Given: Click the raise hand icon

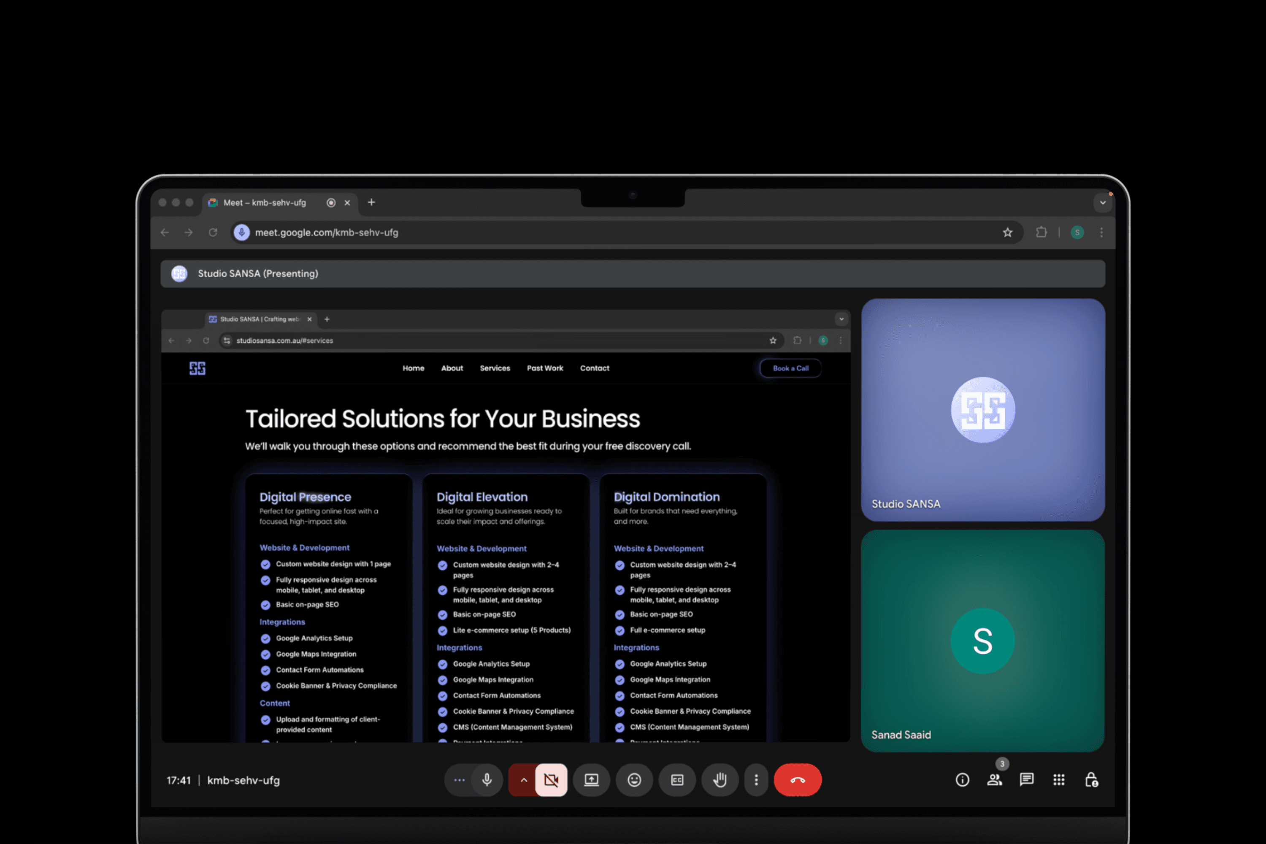Looking at the screenshot, I should pyautogui.click(x=720, y=780).
